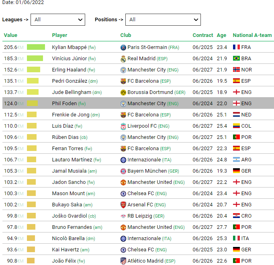Viewport: 274px width, 265px height.
Task: Open Pedri González player name
Action: tap(70, 81)
